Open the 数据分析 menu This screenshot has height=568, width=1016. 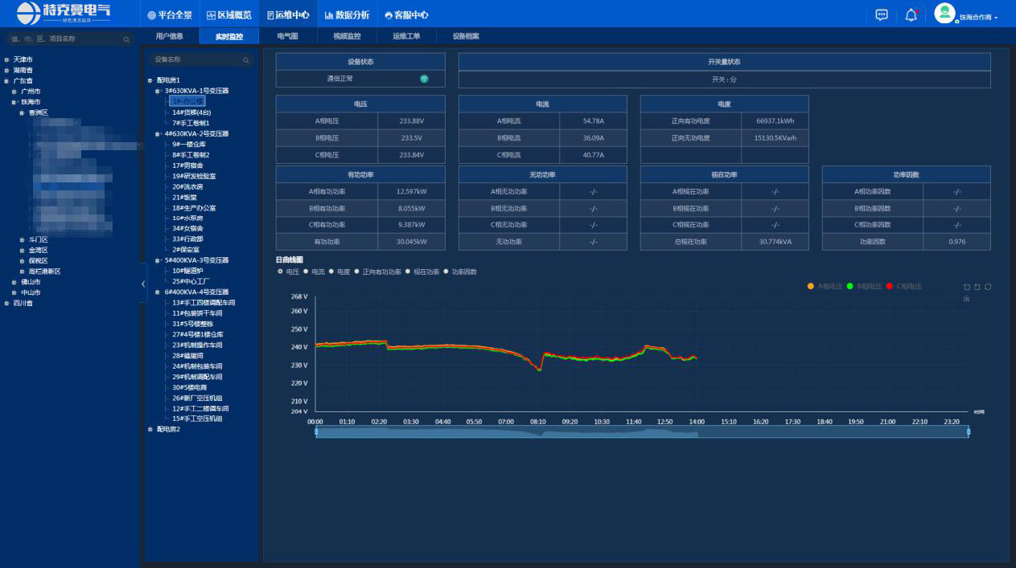pos(347,14)
